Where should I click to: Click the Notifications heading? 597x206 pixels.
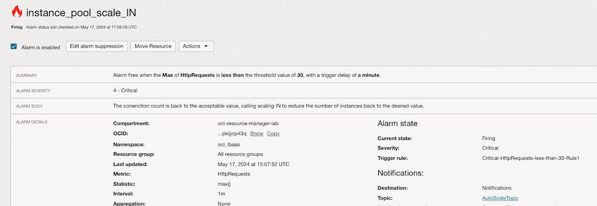(400, 173)
